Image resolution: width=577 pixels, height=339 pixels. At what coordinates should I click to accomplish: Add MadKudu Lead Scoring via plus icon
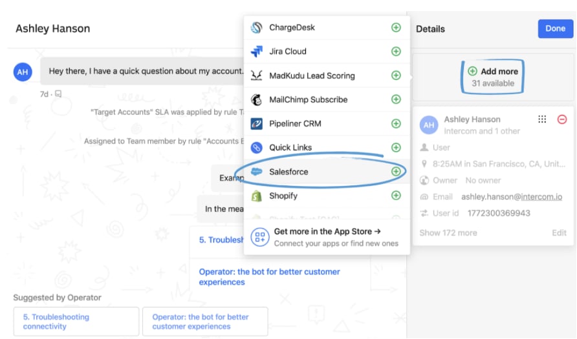(x=396, y=76)
